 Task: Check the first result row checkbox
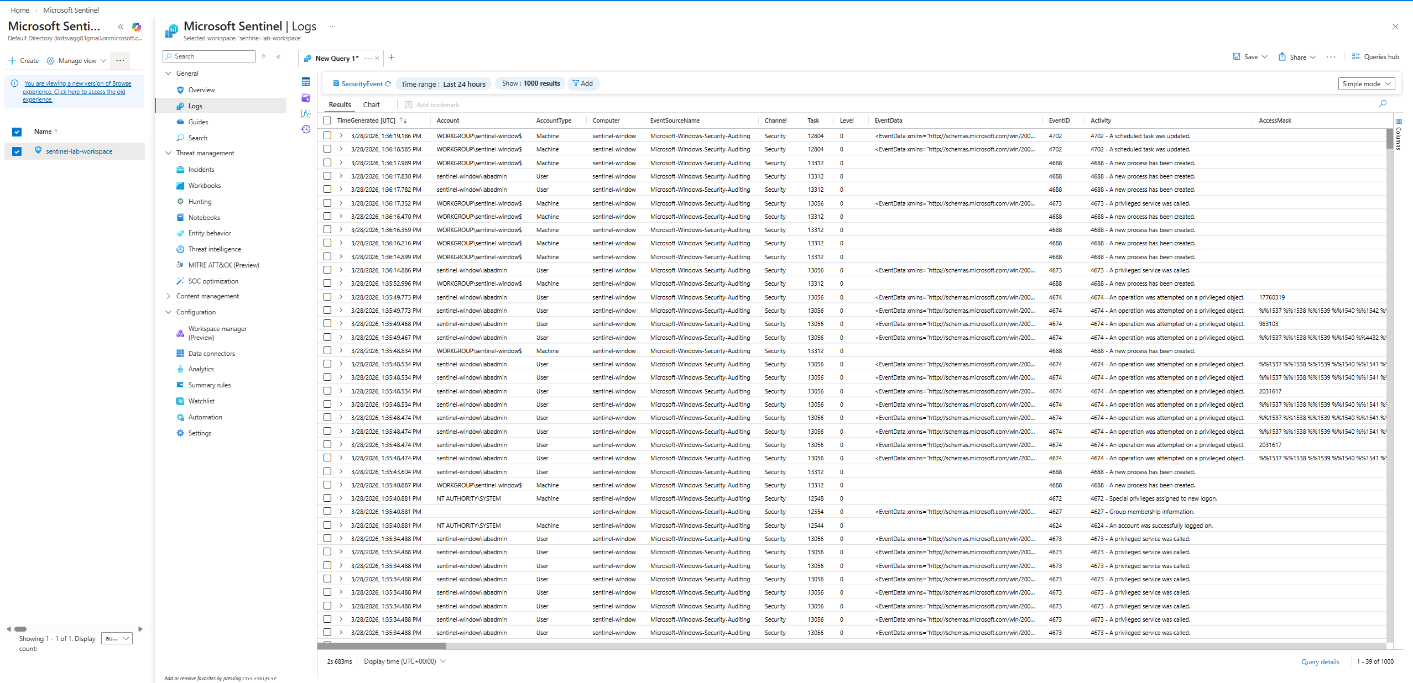click(327, 135)
